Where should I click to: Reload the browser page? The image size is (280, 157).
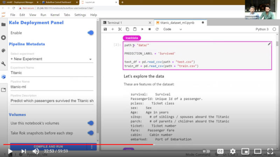point(14,8)
